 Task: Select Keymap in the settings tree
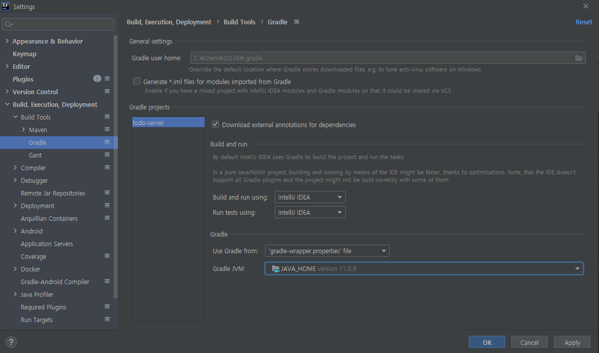(24, 54)
